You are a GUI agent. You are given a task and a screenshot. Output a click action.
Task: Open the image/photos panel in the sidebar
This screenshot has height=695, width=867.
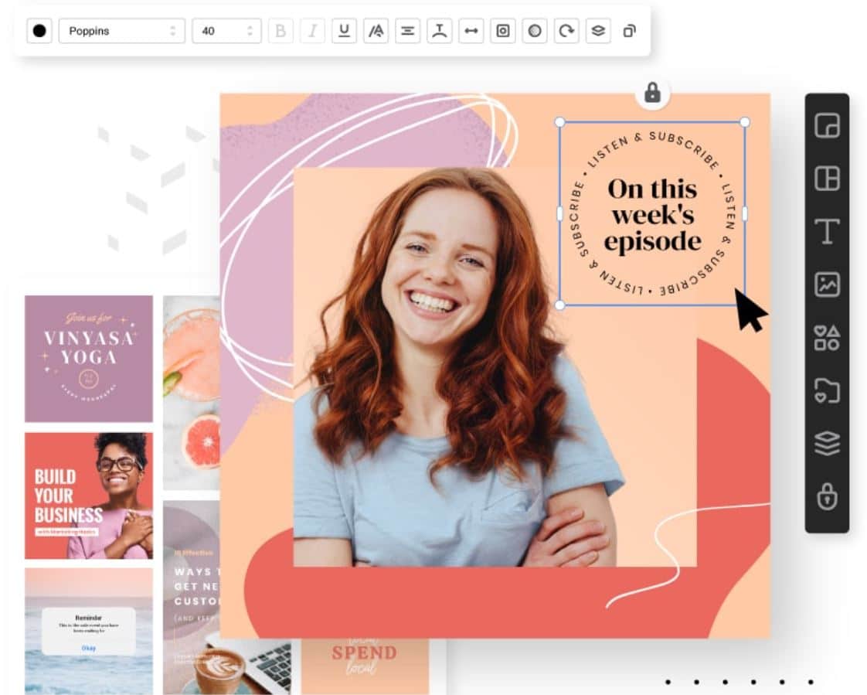pyautogui.click(x=827, y=284)
